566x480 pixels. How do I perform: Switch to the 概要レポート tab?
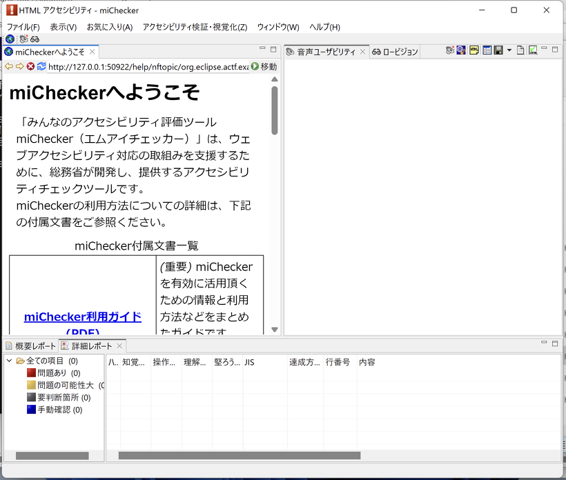tap(31, 346)
